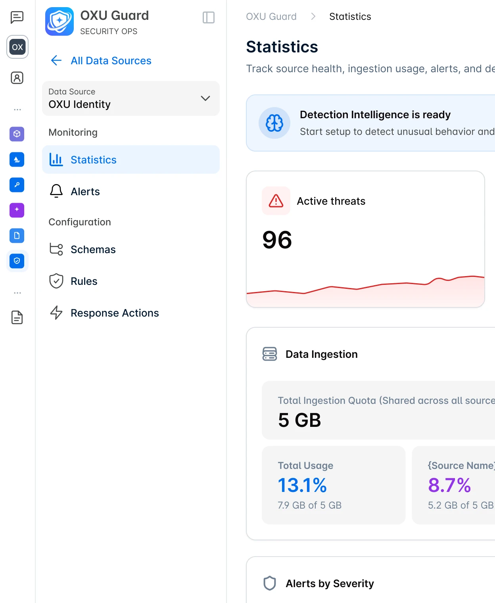Click the red warning icon beside Active threats
The height and width of the screenshot is (603, 495).
pyautogui.click(x=276, y=201)
